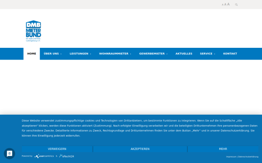Screen dimensions: 262x163
Task: Select the smallest font size A
Action: coord(223,5)
